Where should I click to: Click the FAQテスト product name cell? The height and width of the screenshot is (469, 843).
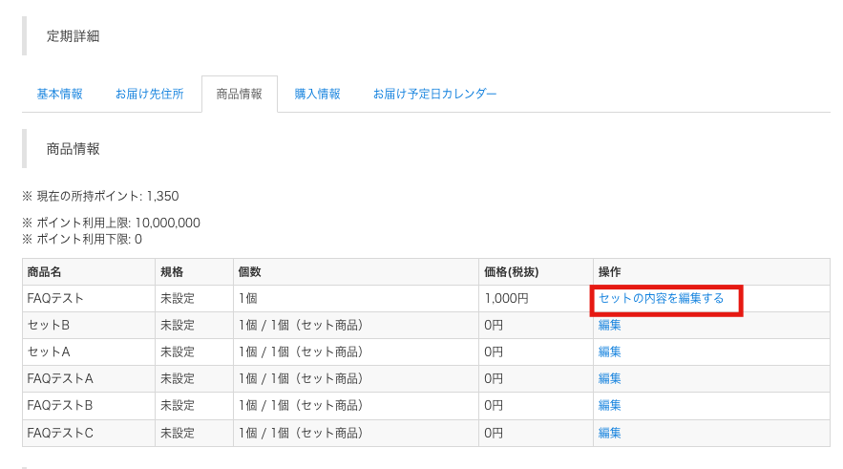click(89, 299)
